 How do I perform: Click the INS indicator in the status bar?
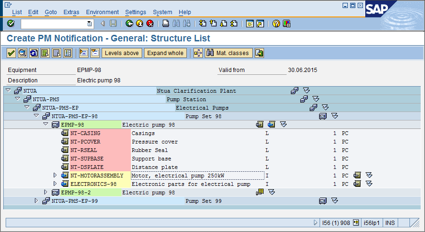click(x=390, y=223)
